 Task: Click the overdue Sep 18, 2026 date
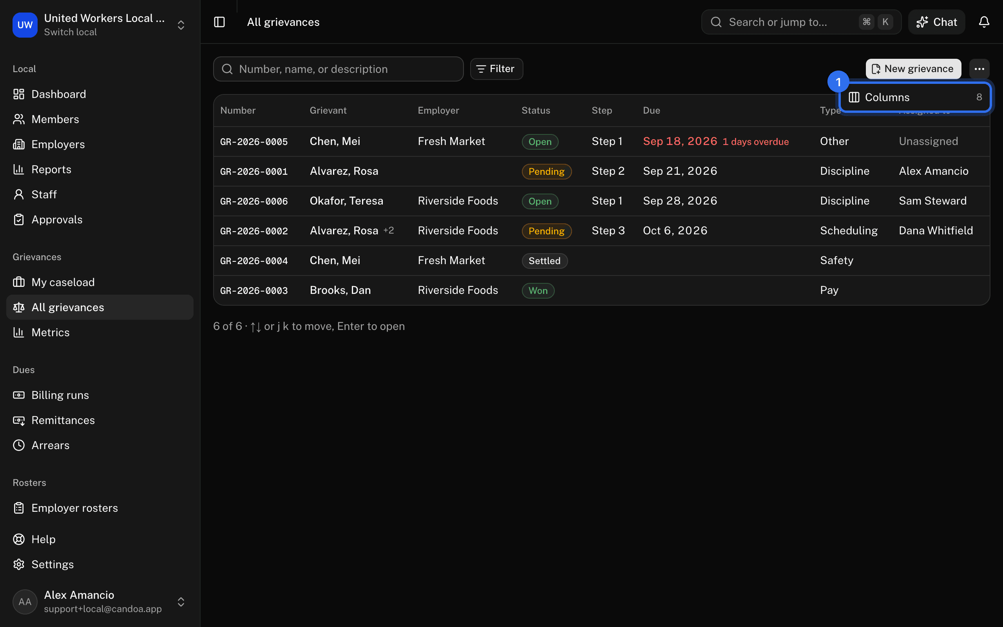[680, 141]
